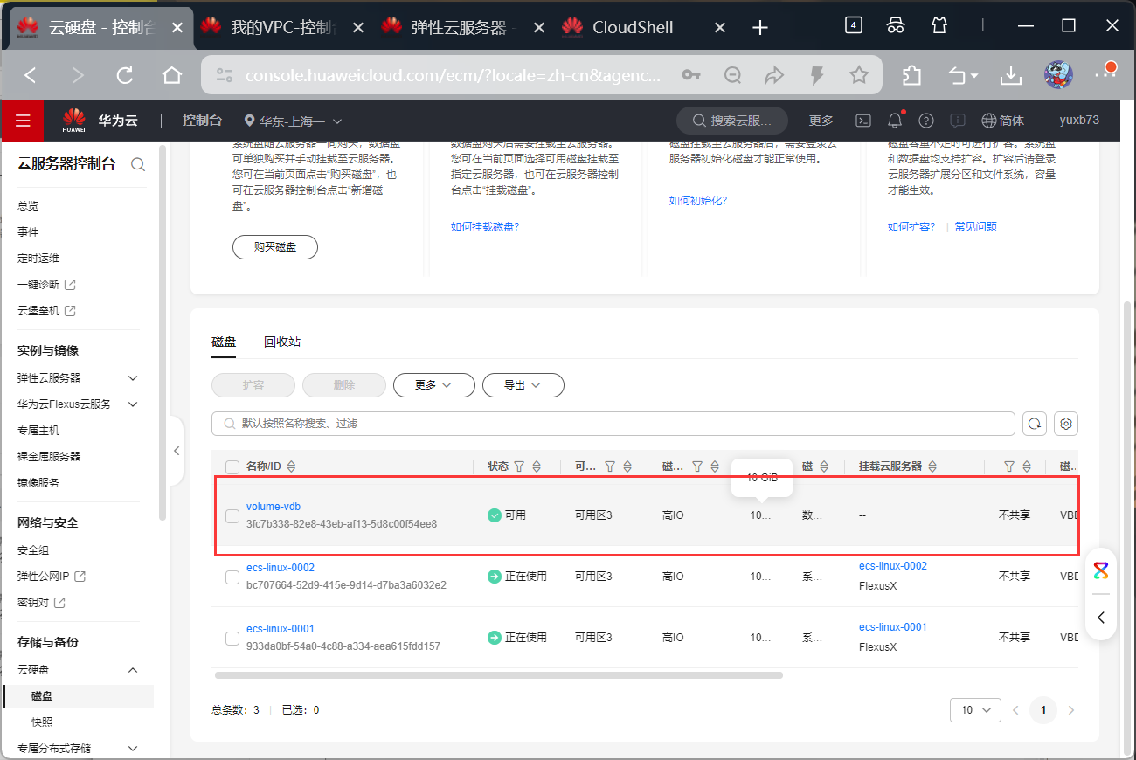This screenshot has height=760, width=1136.
Task: Filter the 状态 column
Action: pos(519,466)
